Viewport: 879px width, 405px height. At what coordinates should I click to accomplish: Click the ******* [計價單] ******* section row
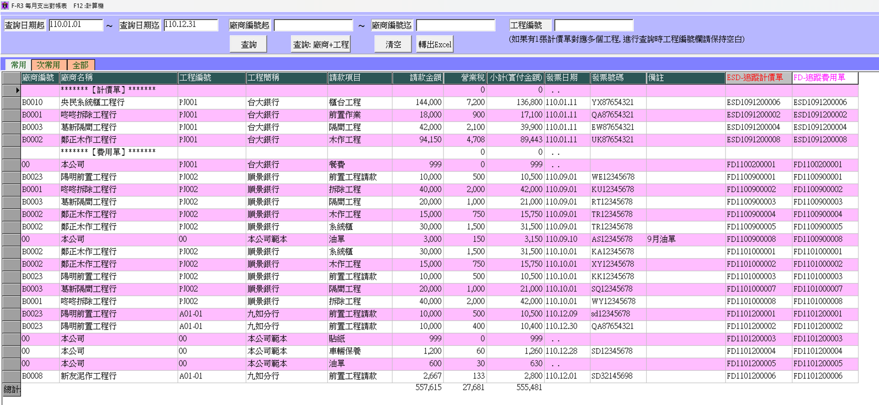click(x=439, y=90)
